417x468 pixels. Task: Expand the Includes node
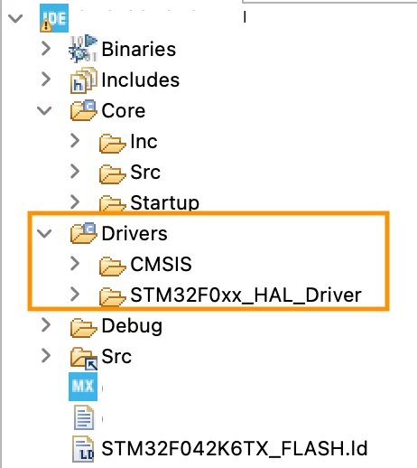point(46,80)
